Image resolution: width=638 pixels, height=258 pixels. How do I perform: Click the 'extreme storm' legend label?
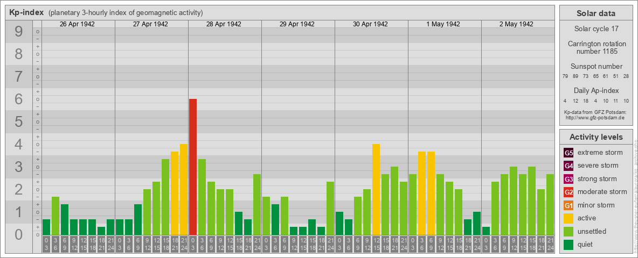coord(600,153)
